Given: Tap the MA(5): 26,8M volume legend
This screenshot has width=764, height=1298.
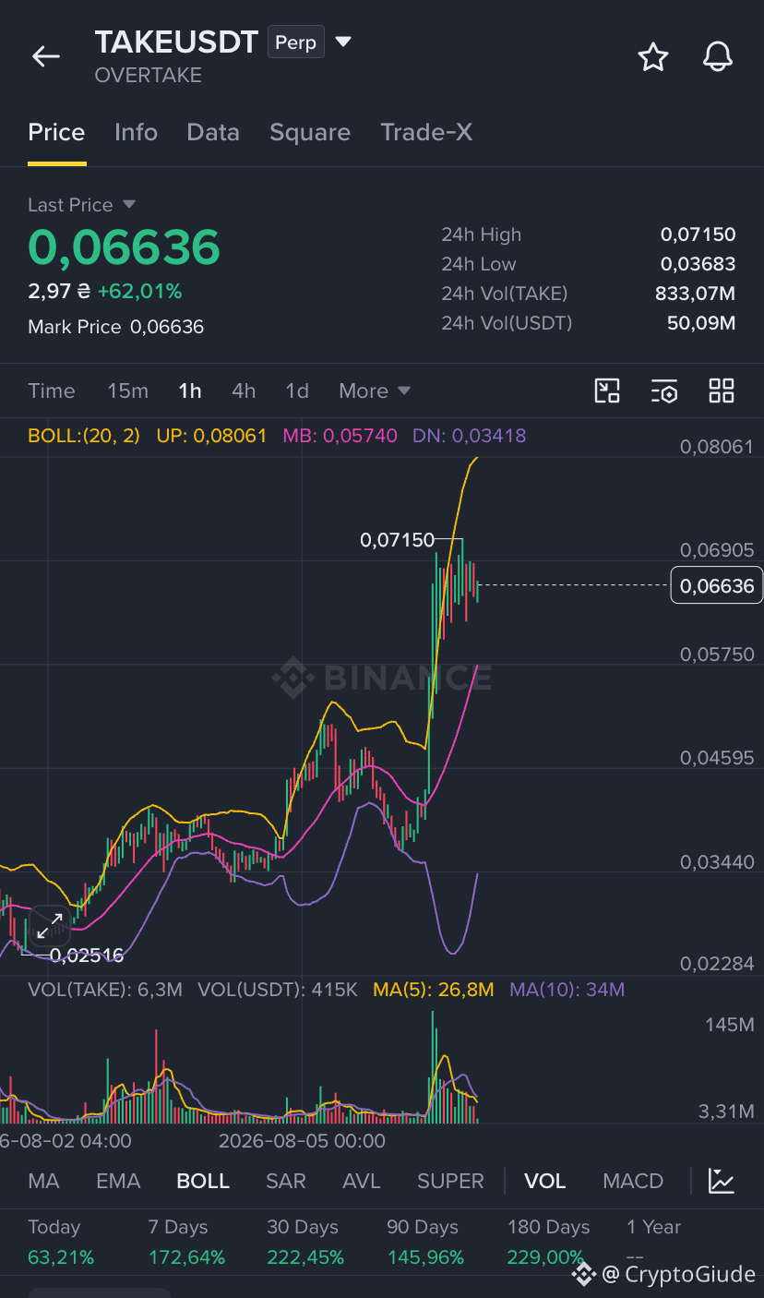Looking at the screenshot, I should point(434,990).
